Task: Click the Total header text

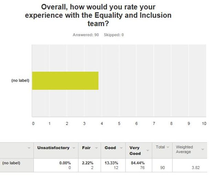Action: tap(160, 147)
